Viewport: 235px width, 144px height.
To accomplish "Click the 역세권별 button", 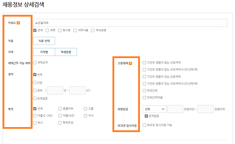I will click(66, 52).
